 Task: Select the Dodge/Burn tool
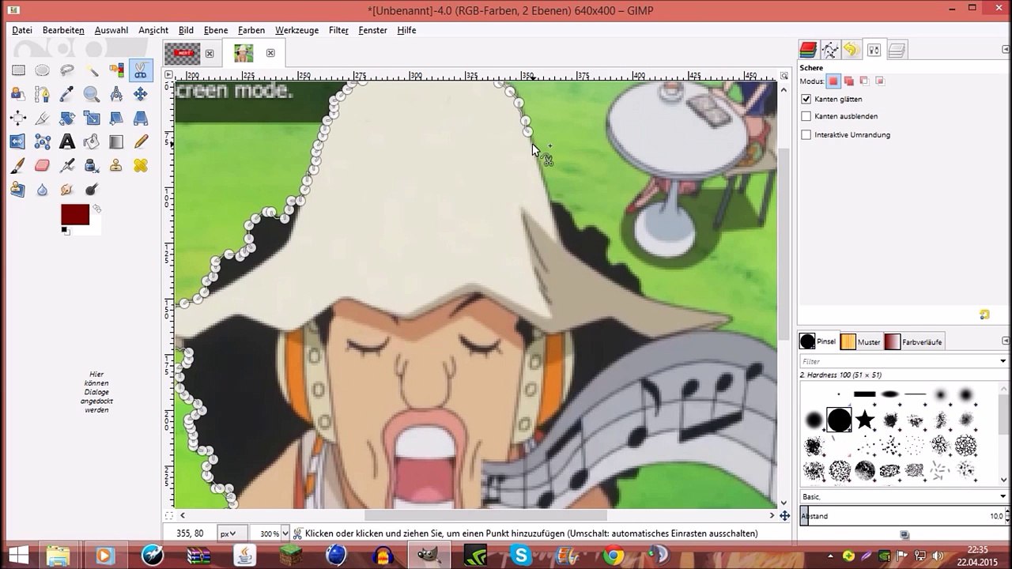pos(92,189)
